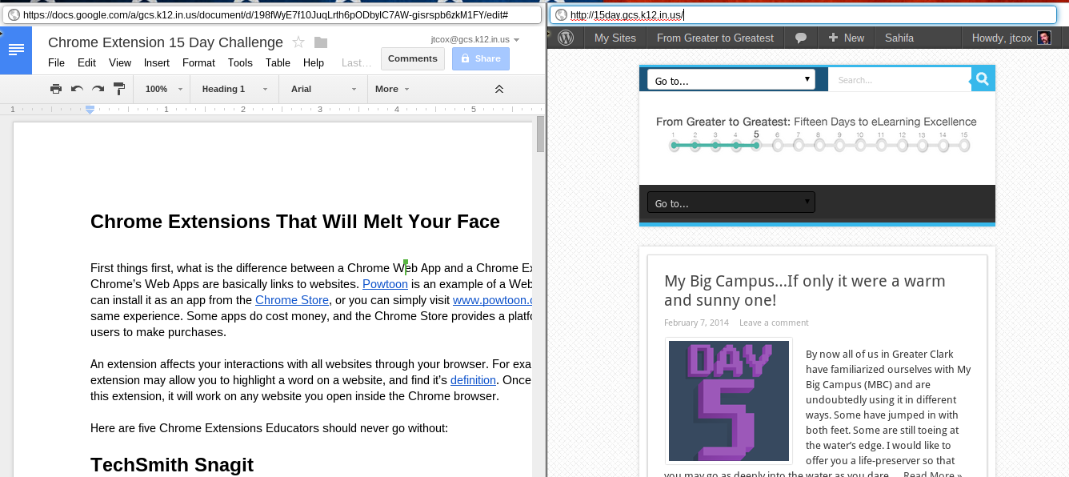Image resolution: width=1069 pixels, height=477 pixels.
Task: Undo the last edit in Docs toolbar
Action: coord(77,89)
